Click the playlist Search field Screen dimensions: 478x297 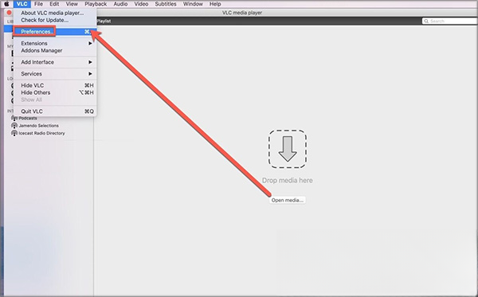(x=450, y=21)
